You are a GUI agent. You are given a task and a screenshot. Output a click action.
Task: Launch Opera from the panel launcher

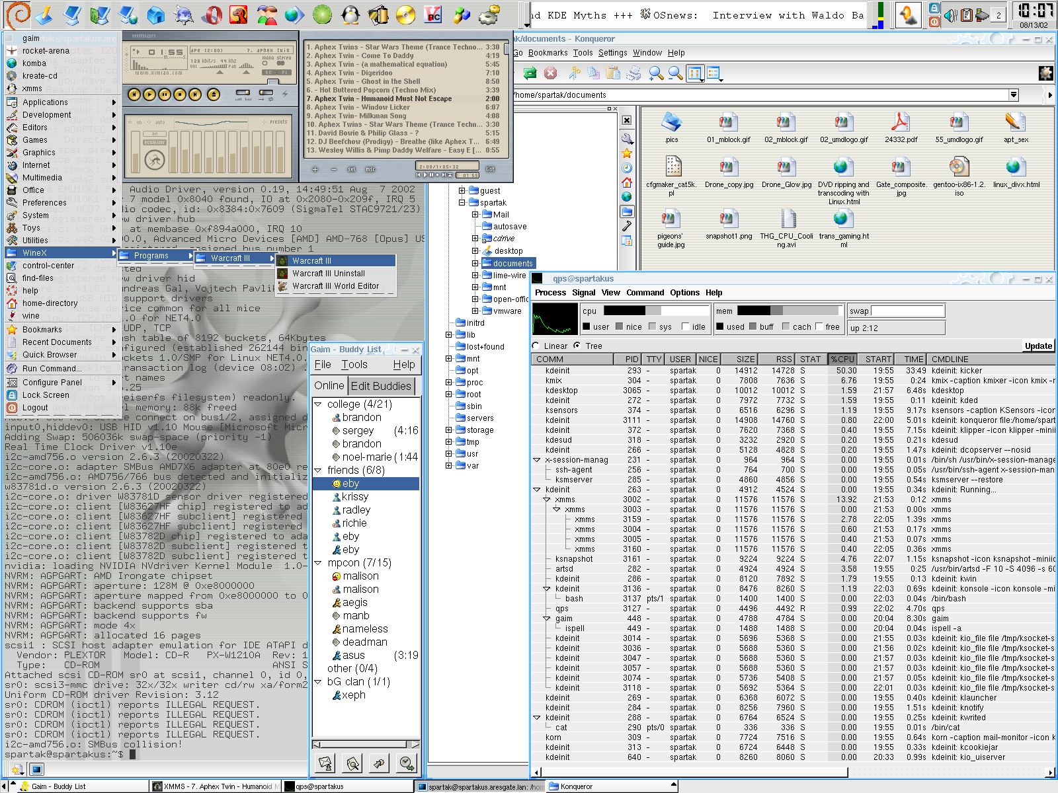click(x=212, y=15)
